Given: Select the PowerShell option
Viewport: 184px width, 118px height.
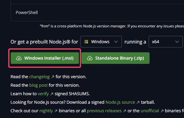Looking at the screenshot, I should click(x=27, y=12).
